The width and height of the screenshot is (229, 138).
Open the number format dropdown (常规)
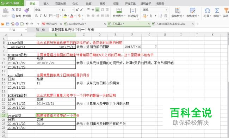166,10
